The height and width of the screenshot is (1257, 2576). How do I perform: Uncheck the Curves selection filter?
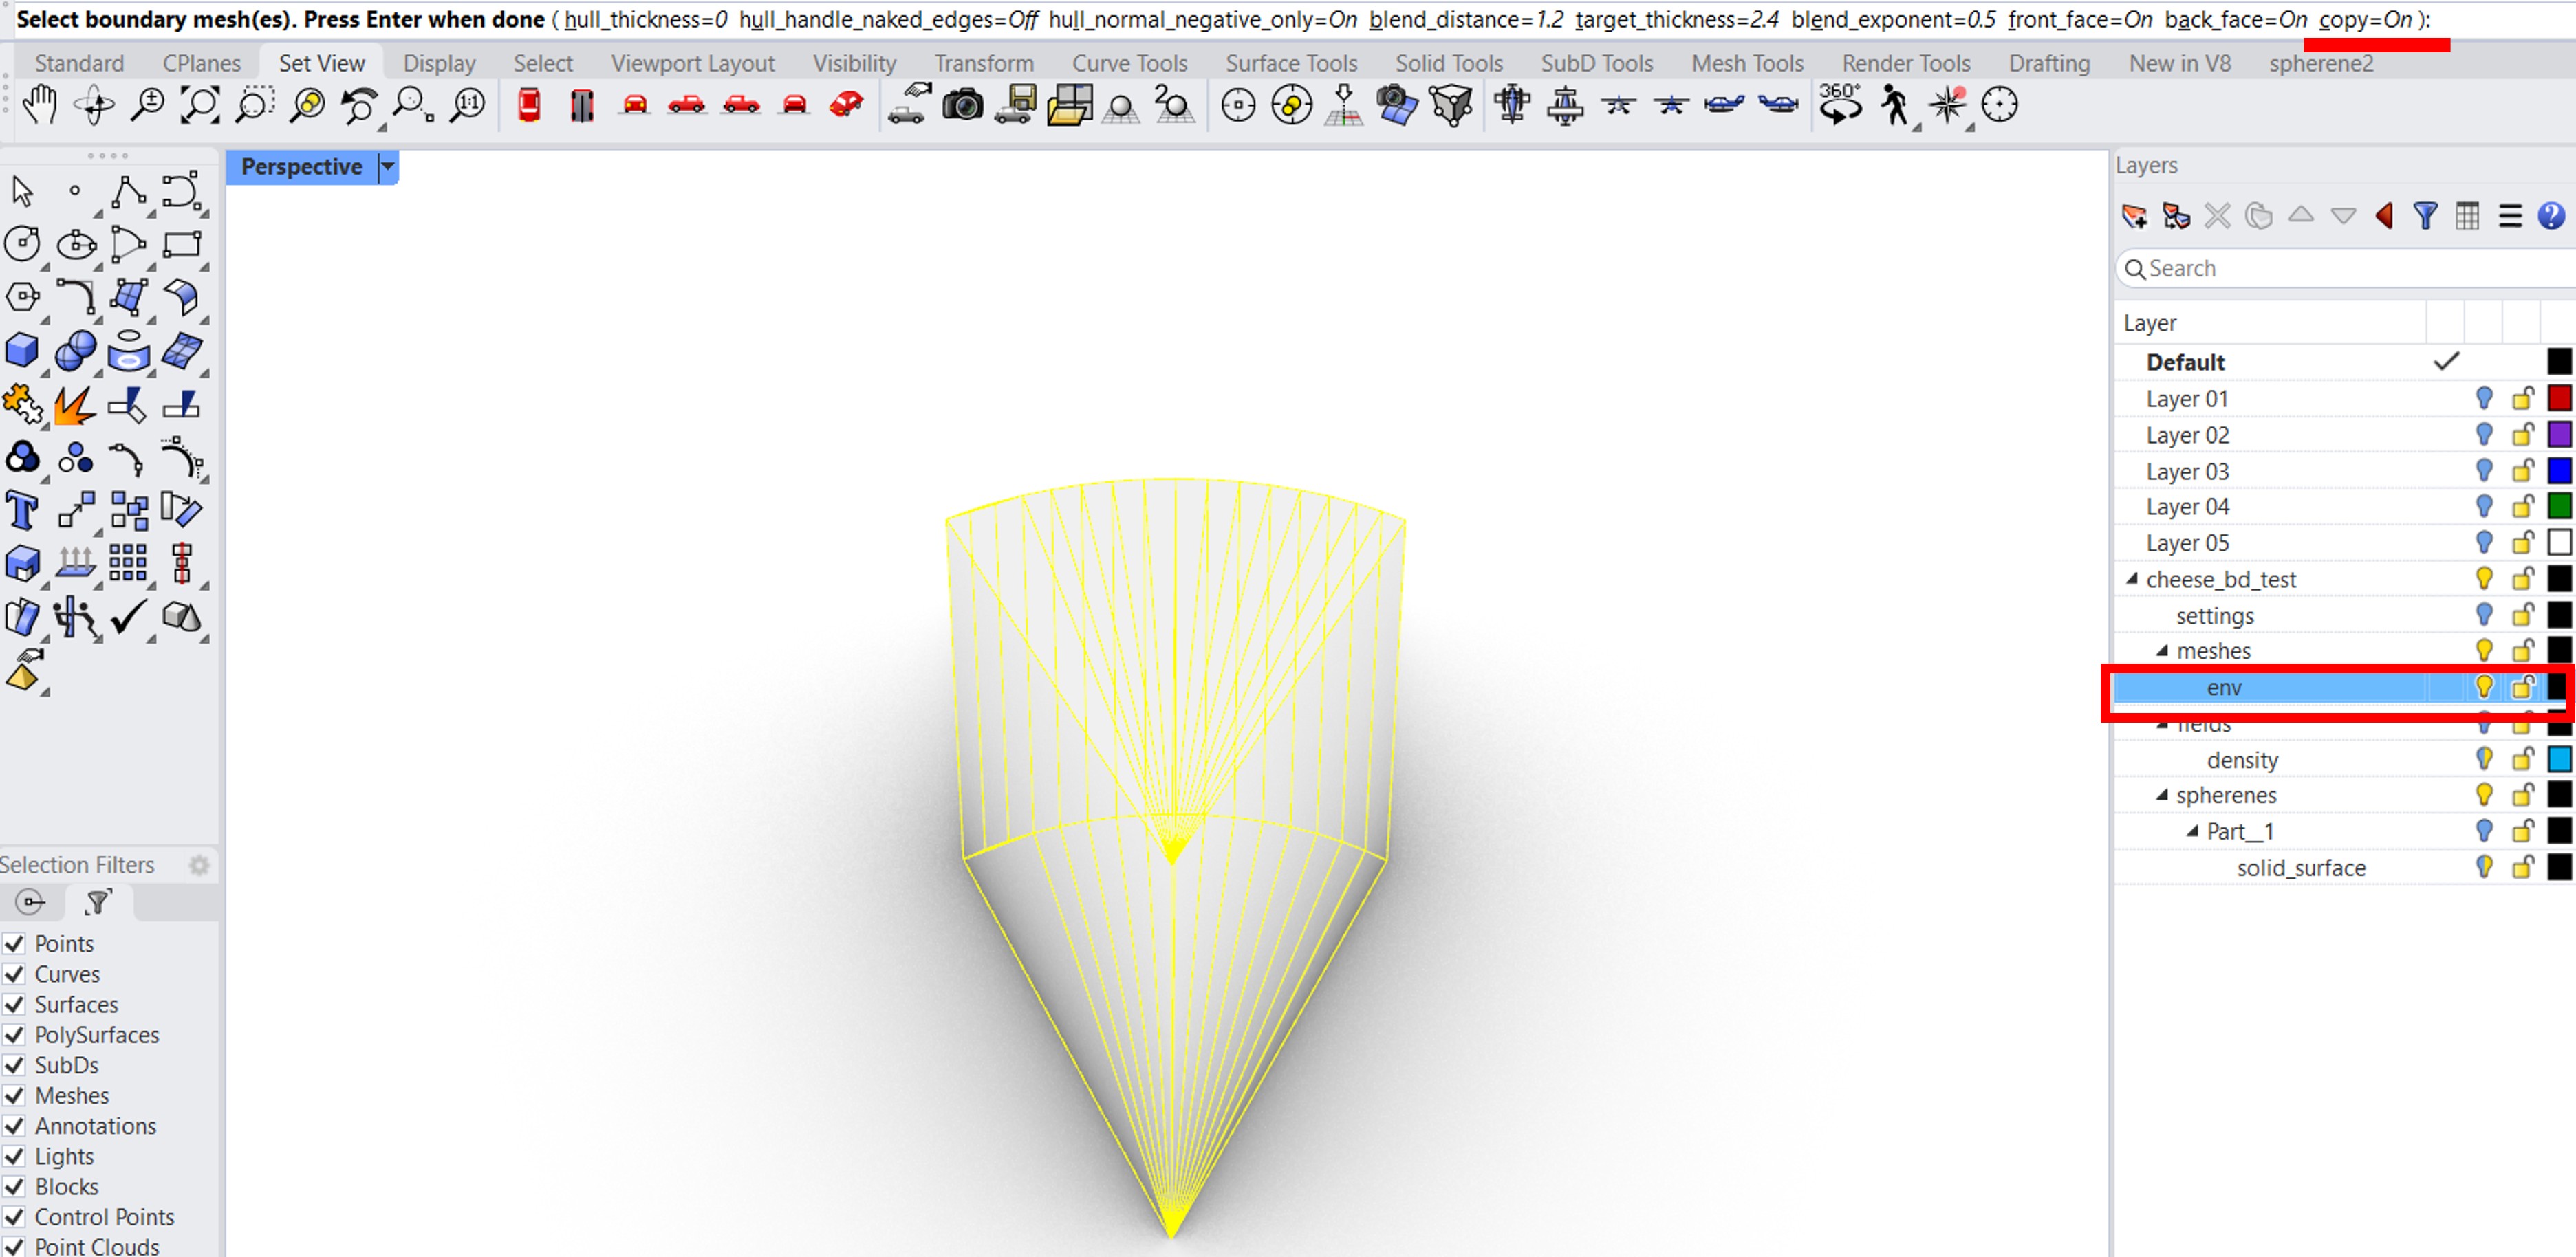click(14, 974)
